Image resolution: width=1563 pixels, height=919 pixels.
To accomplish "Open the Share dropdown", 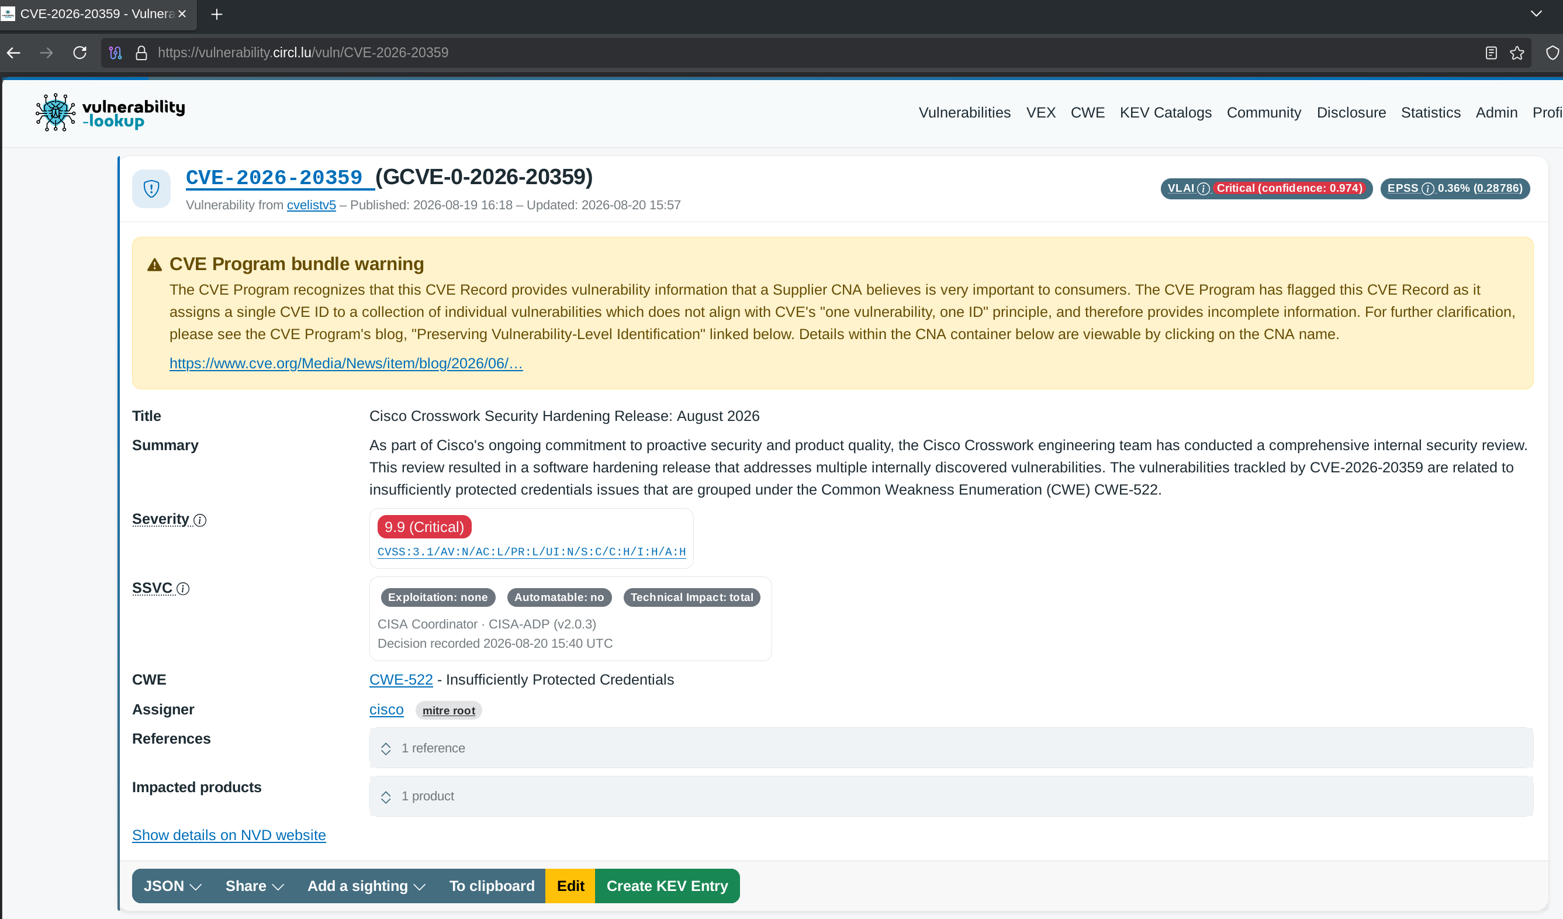I will point(254,886).
